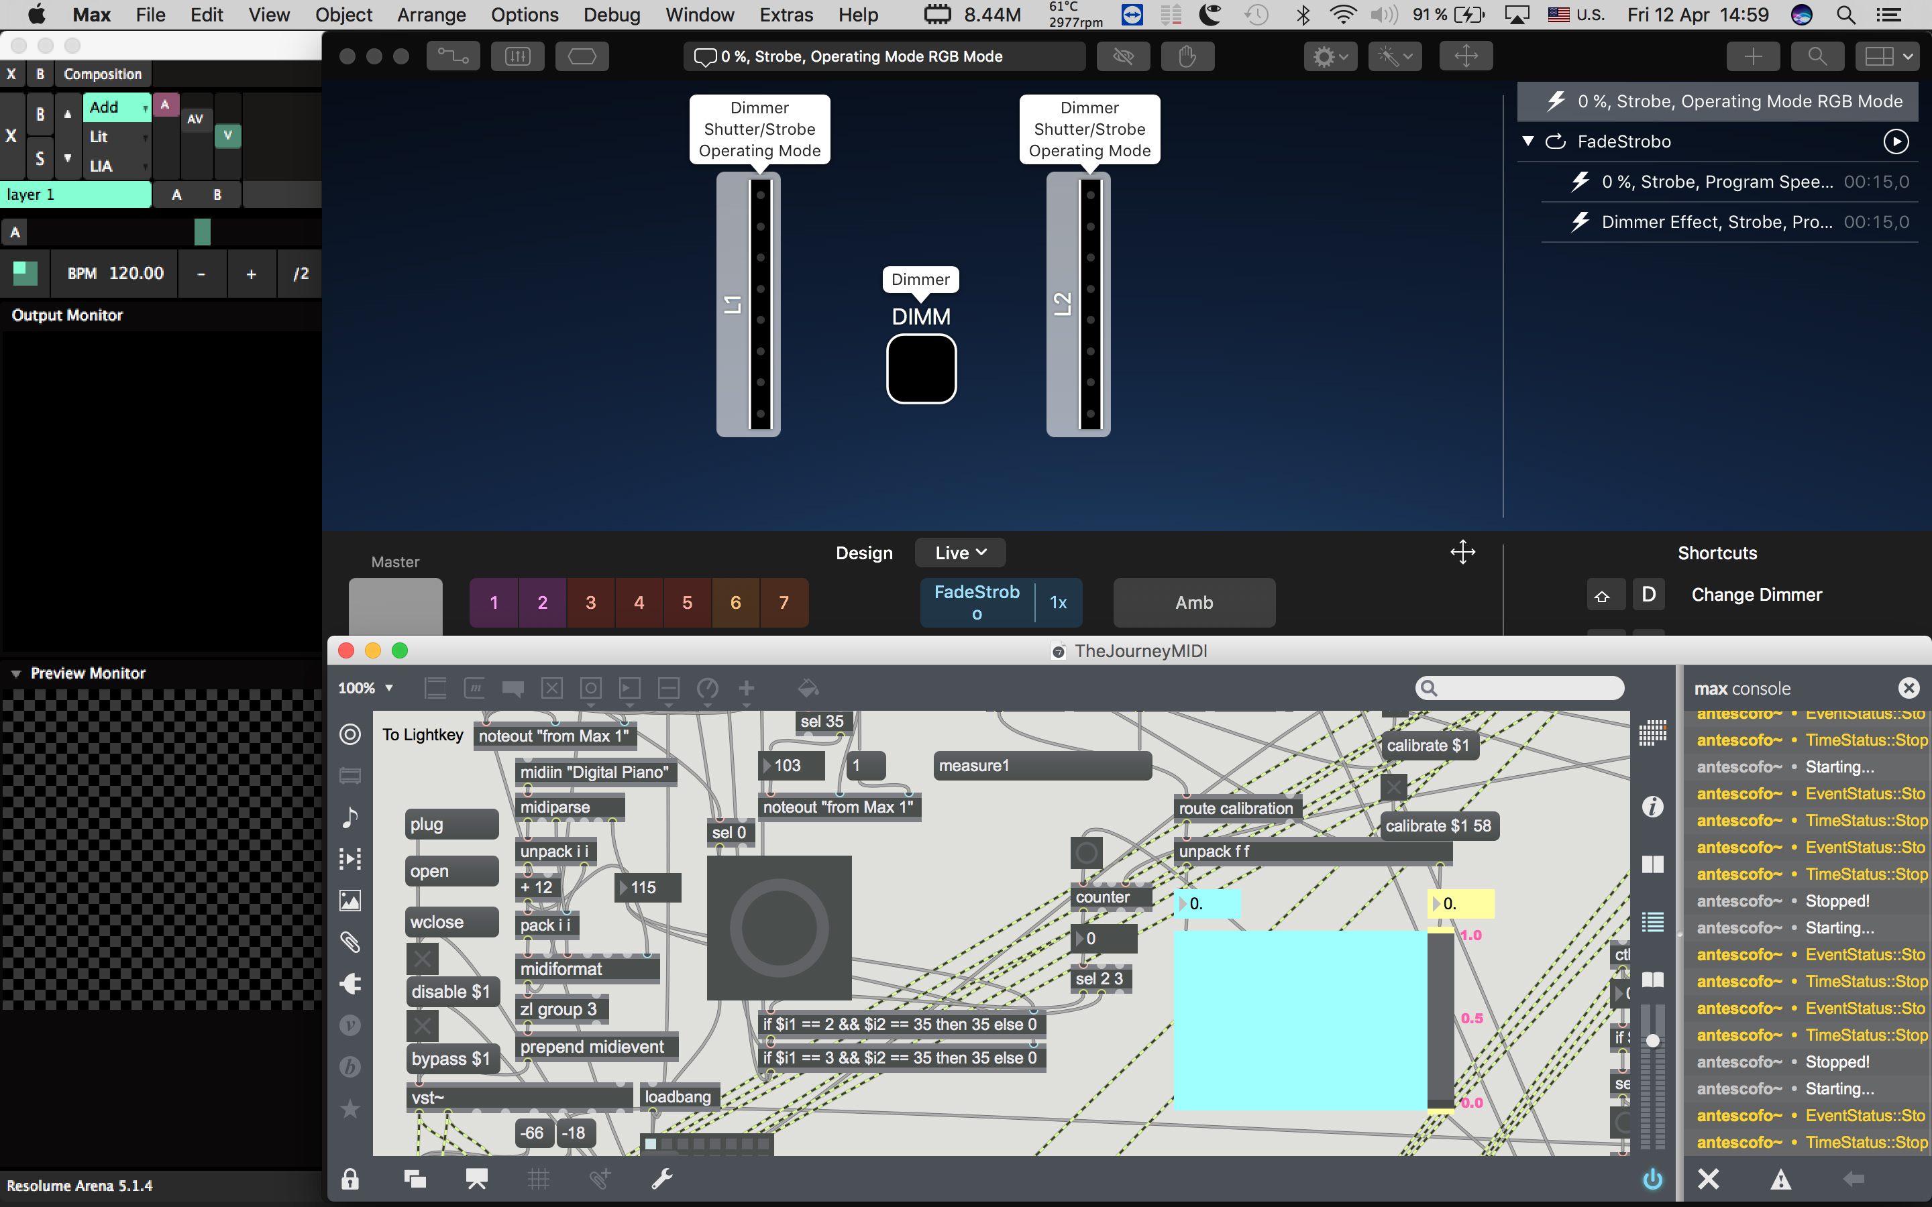Viewport: 1932px width, 1207px height.
Task: Open the musical note sidebar icon
Action: [350, 817]
